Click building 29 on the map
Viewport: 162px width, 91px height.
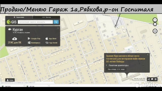click(78, 22)
